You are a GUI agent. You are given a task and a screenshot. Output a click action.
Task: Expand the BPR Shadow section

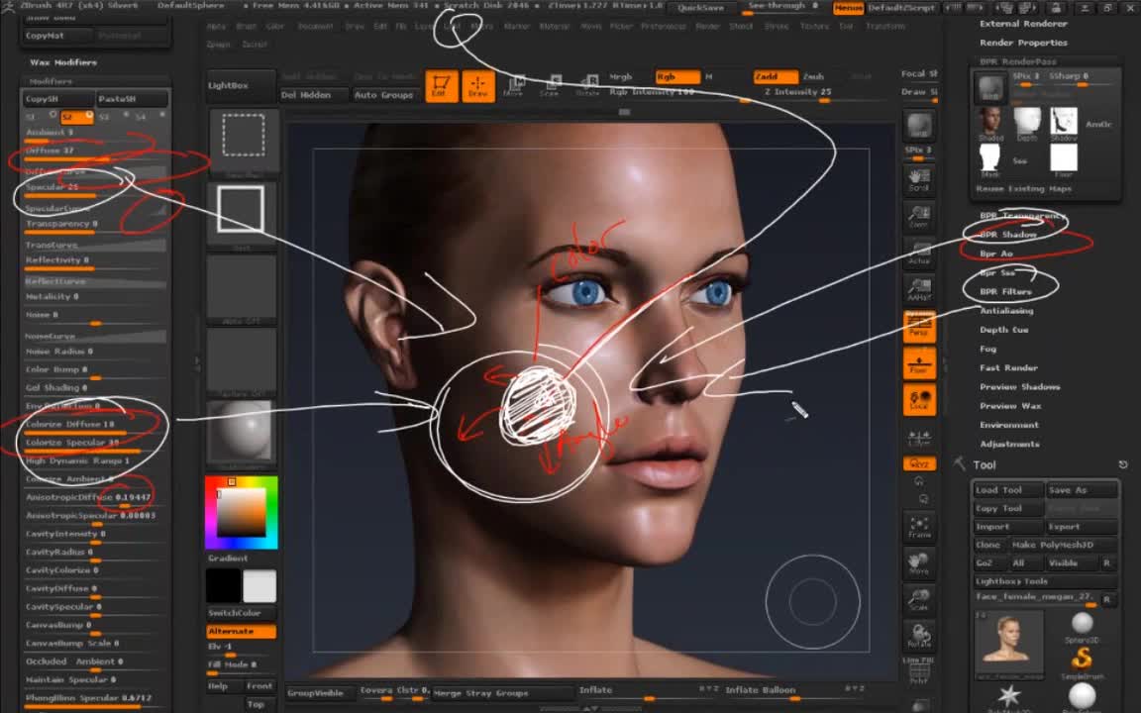[x=1008, y=235]
